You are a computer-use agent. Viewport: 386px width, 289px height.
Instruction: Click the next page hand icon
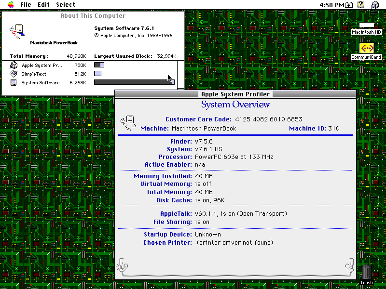[x=349, y=266]
